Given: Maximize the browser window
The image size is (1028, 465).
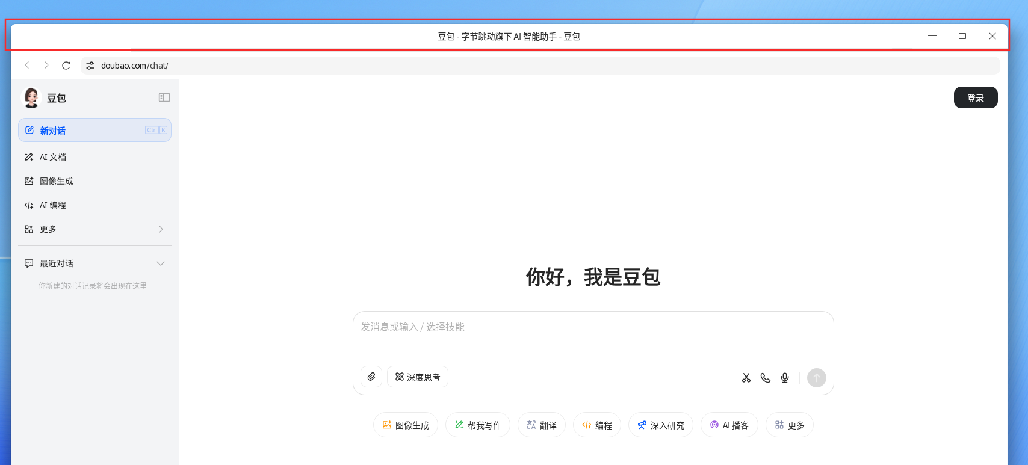Looking at the screenshot, I should (962, 36).
